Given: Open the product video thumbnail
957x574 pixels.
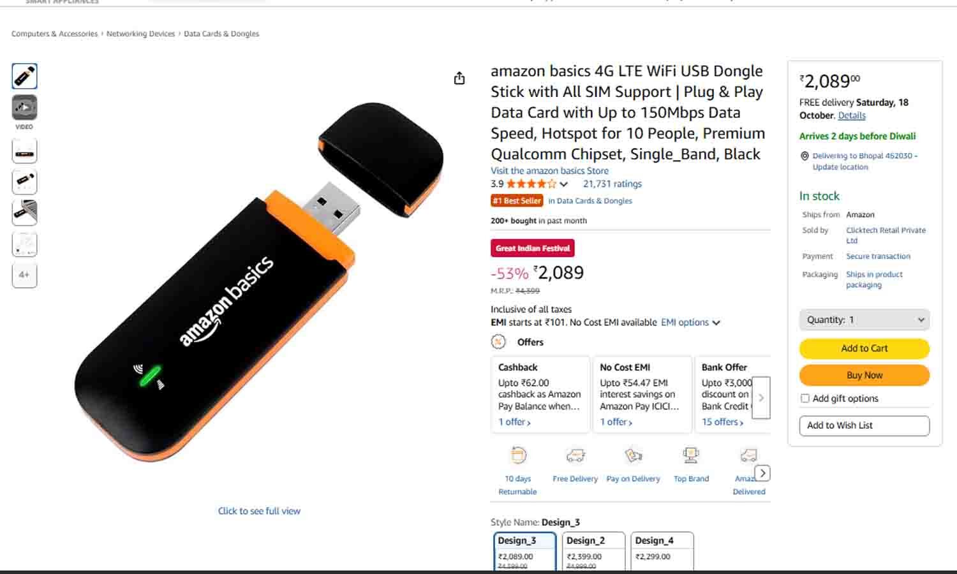Looking at the screenshot, I should pyautogui.click(x=24, y=108).
